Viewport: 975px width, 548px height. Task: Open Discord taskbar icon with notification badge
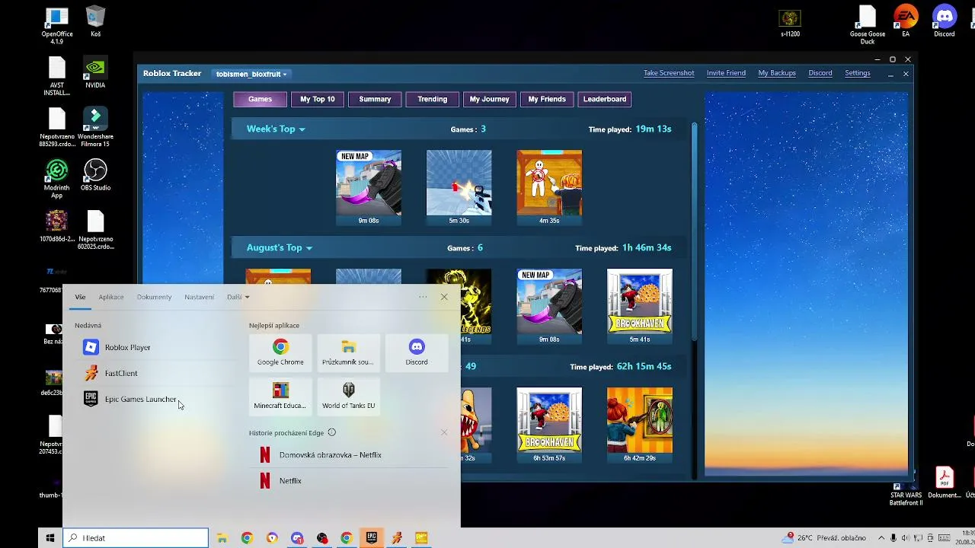pyautogui.click(x=297, y=538)
